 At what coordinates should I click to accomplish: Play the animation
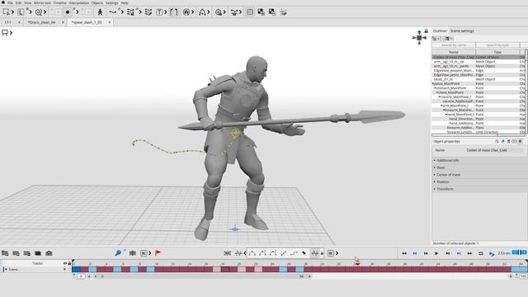click(x=436, y=253)
